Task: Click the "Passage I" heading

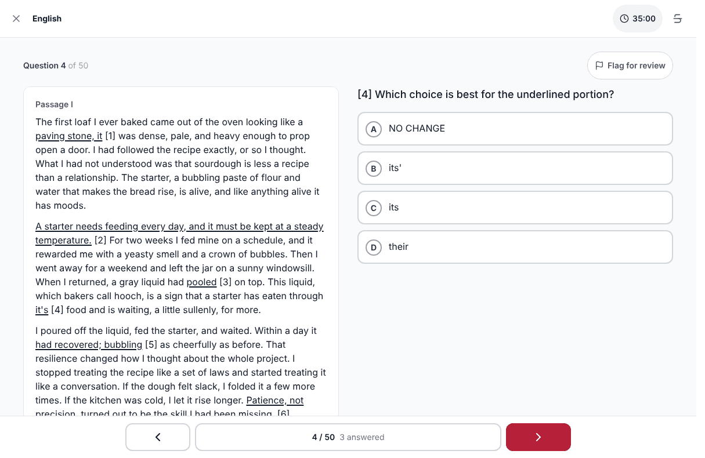Action: (x=54, y=104)
